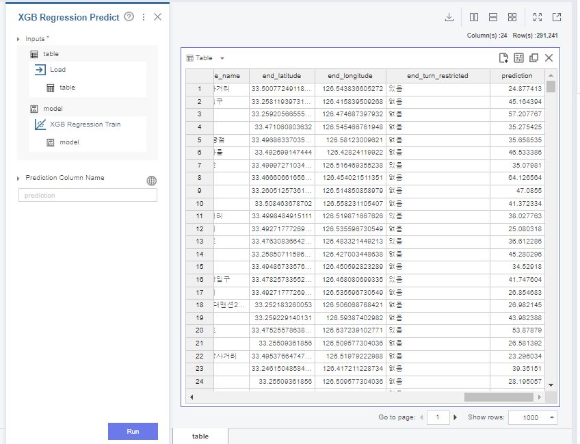
Task: Select prediction cell 53.87879
Action: click(517, 330)
